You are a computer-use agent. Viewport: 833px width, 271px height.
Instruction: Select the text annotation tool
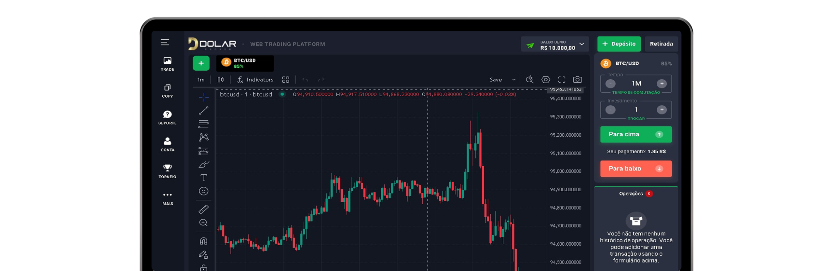203,178
